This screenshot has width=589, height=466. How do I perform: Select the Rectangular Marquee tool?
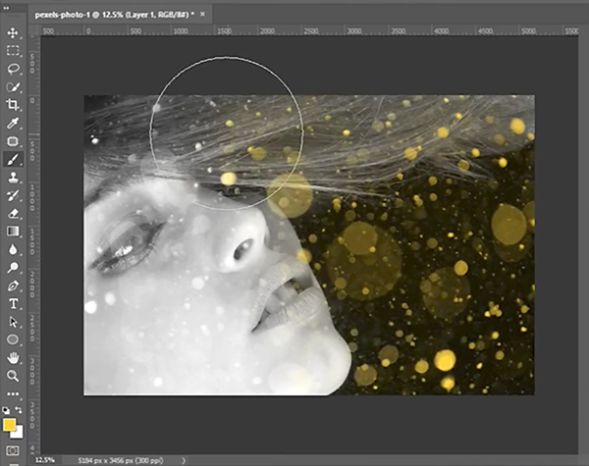[x=13, y=51]
